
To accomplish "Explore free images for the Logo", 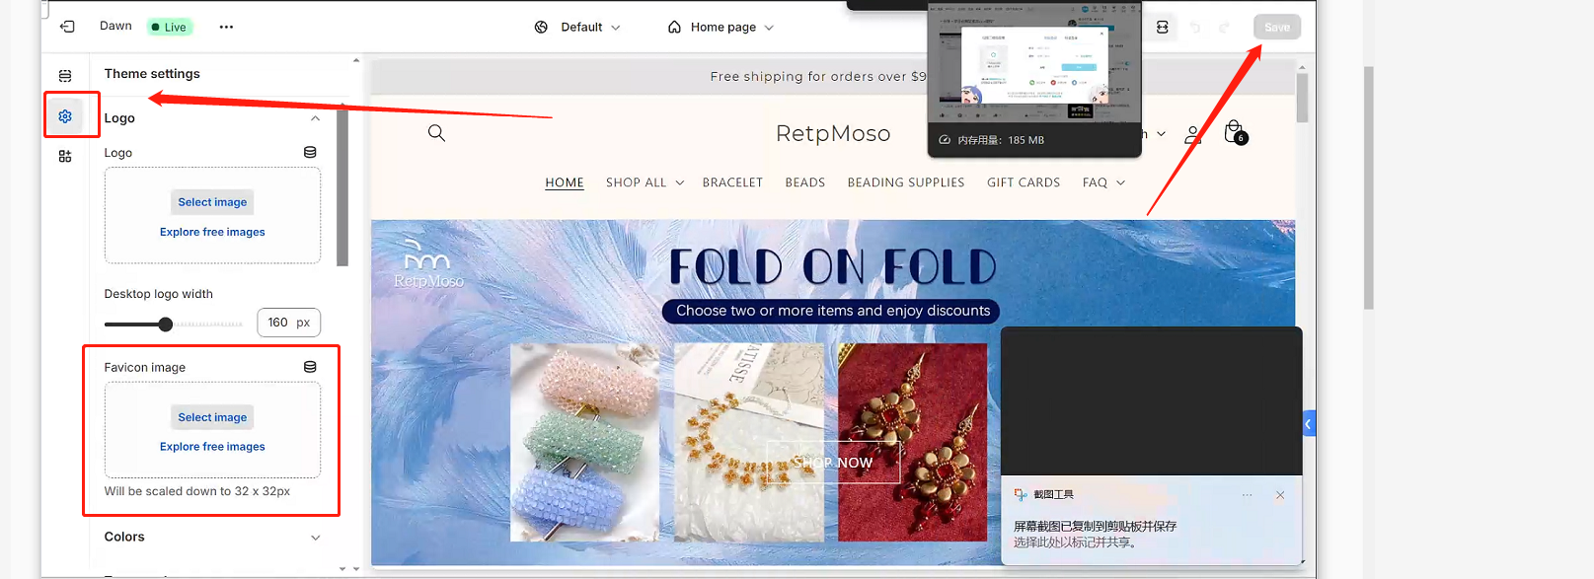I will pyautogui.click(x=212, y=232).
